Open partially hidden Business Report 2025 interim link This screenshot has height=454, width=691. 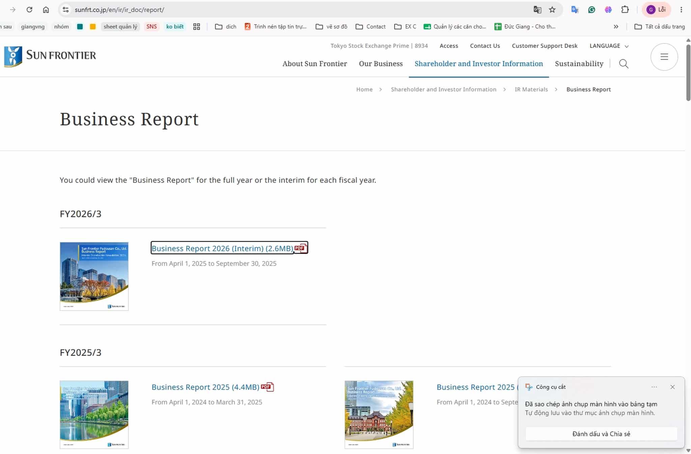[477, 387]
